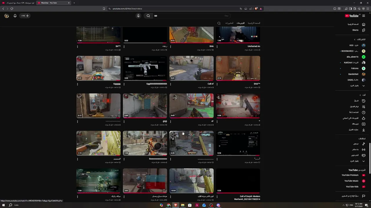The image size is (371, 208).
Task: Reload the page
Action: [12, 9]
